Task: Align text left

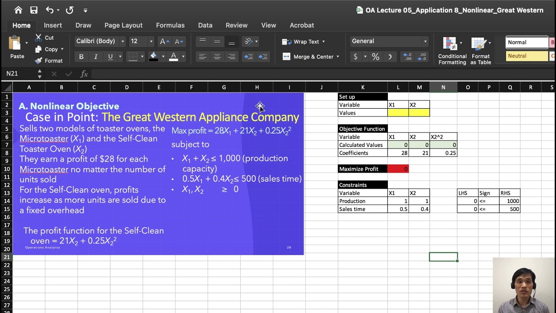Action: (x=202, y=57)
